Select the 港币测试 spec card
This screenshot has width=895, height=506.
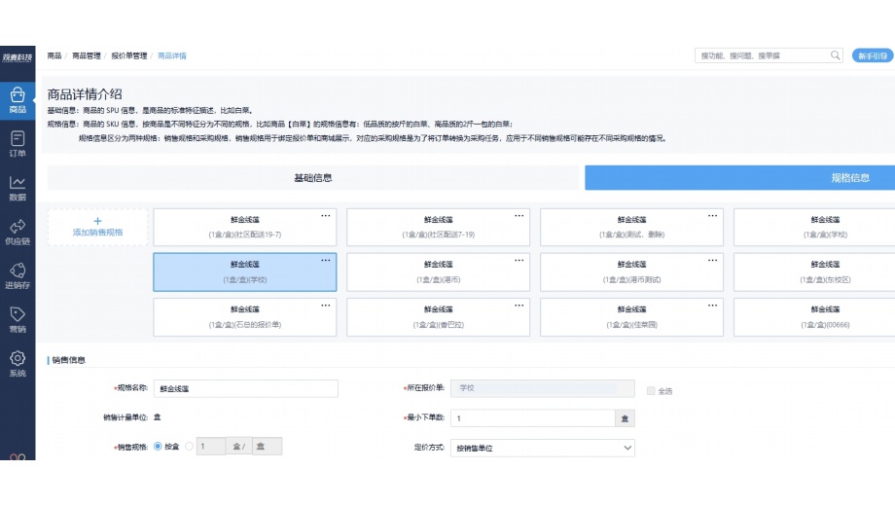632,271
